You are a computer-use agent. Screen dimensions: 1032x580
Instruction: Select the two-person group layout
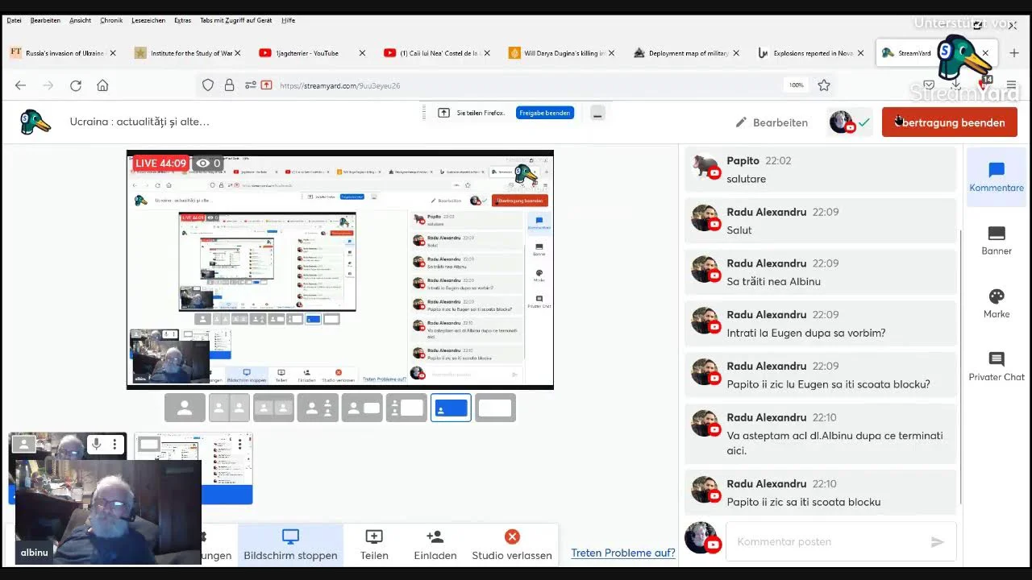[x=274, y=408]
